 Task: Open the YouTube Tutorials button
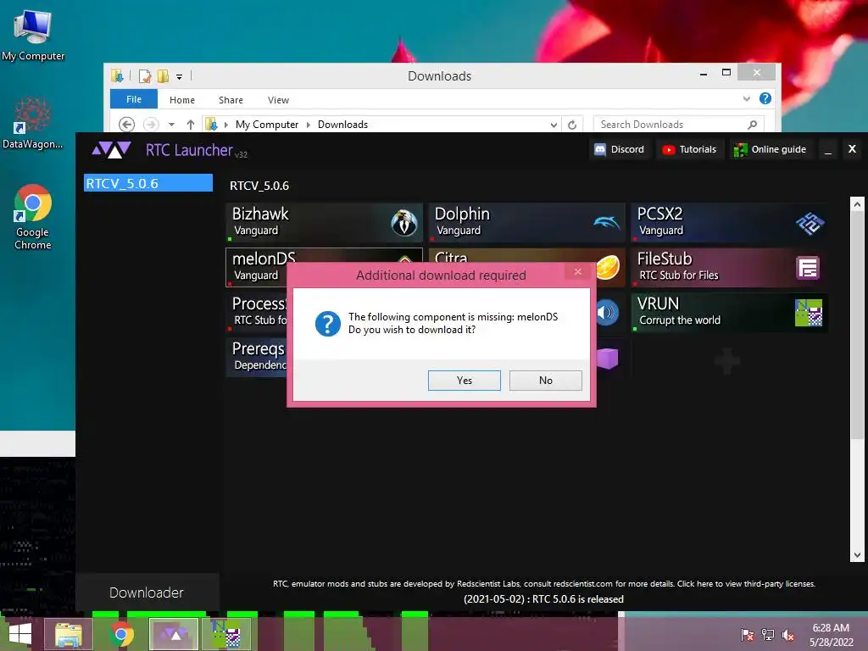690,149
